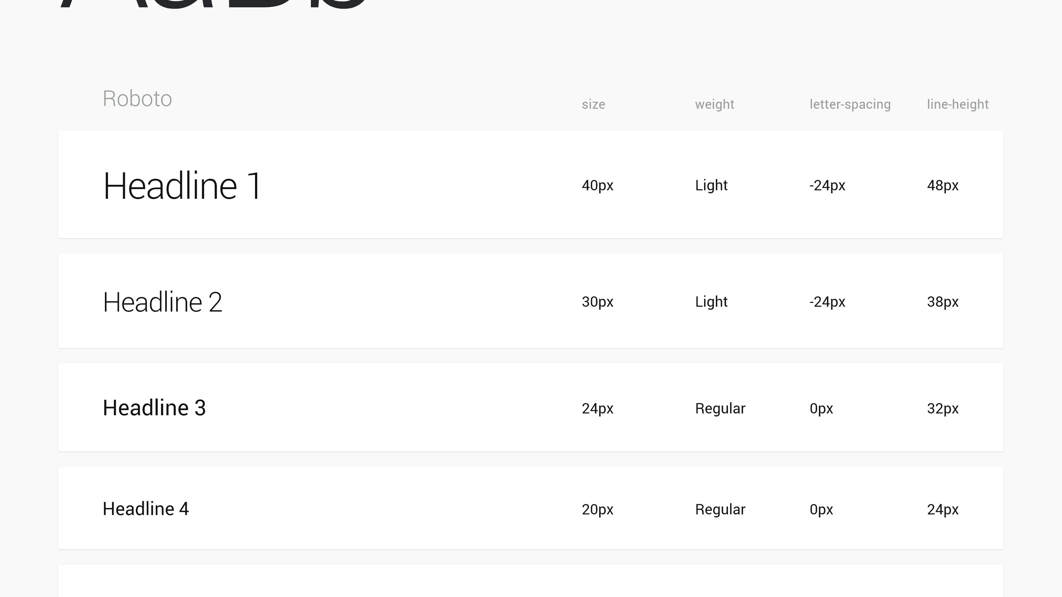Click Headline 3's Regular weight value
Screen dimensions: 1062x597
720,409
